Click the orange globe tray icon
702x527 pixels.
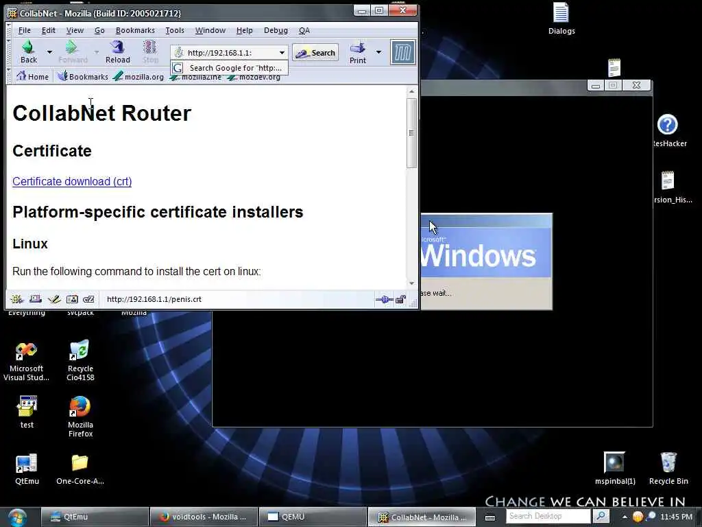tap(638, 517)
